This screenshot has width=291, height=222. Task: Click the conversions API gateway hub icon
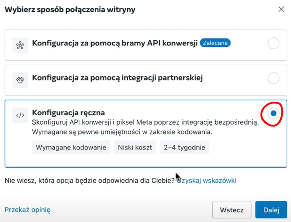20,45
